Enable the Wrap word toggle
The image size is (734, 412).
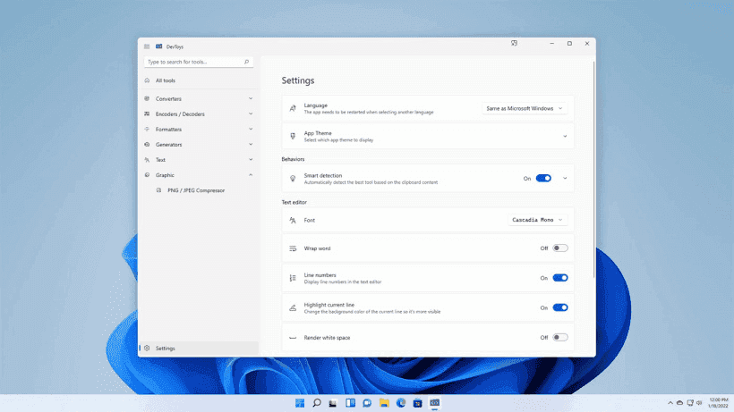[559, 248]
